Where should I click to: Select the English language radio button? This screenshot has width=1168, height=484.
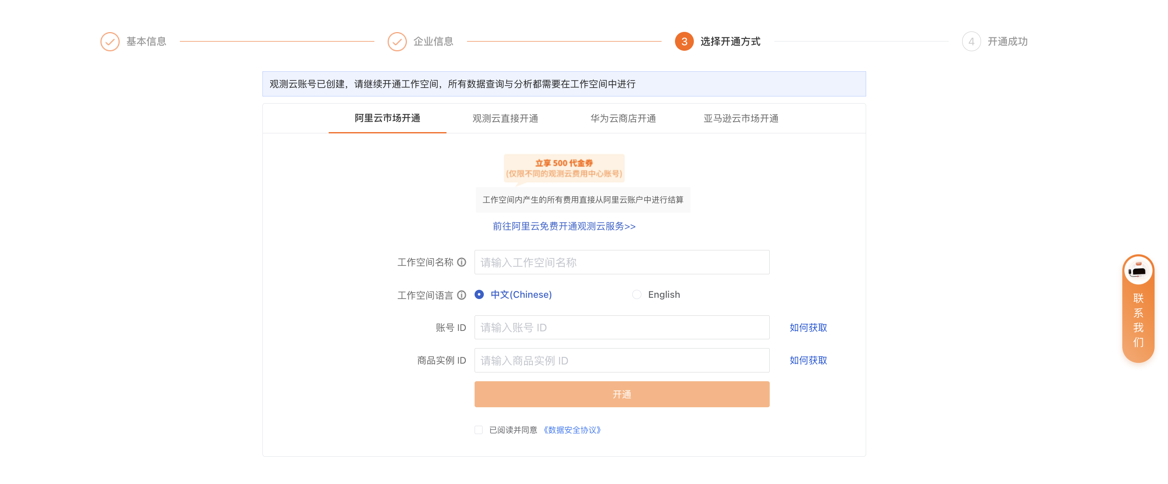pos(636,295)
